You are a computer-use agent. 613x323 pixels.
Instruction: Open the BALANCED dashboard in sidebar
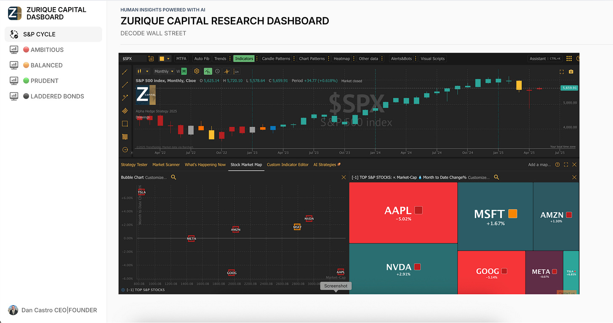(53, 65)
